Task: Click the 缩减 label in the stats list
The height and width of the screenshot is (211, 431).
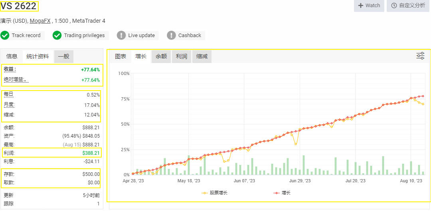Action: coord(9,115)
